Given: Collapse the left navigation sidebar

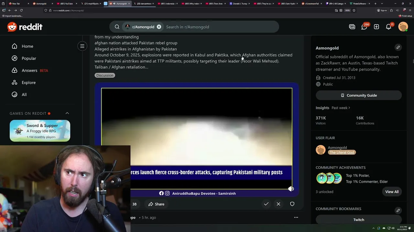Looking at the screenshot, I should click(82, 46).
